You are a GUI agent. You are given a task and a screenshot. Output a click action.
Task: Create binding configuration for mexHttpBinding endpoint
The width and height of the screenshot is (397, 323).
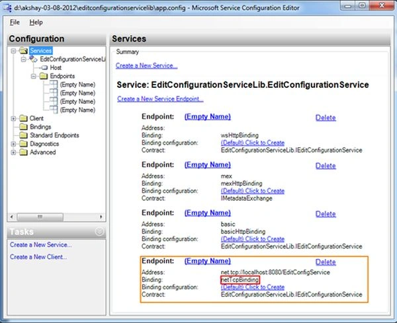coord(253,191)
